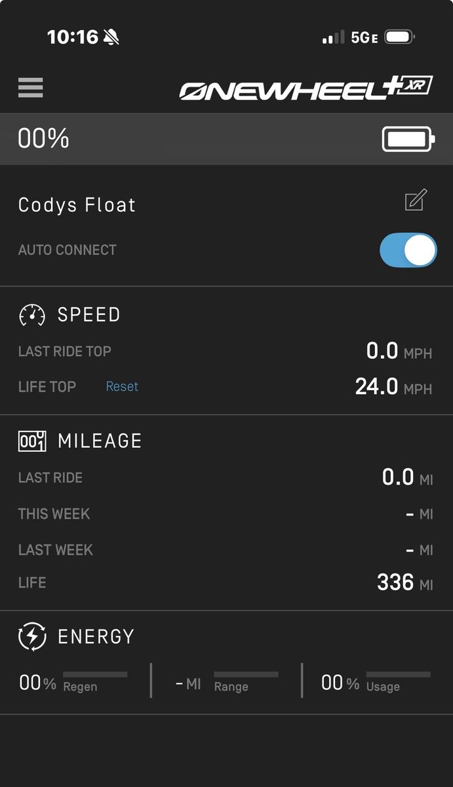Tap the Life Top 24.0 MPH value

coord(393,387)
